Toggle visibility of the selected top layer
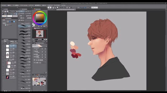 pos(3,46)
